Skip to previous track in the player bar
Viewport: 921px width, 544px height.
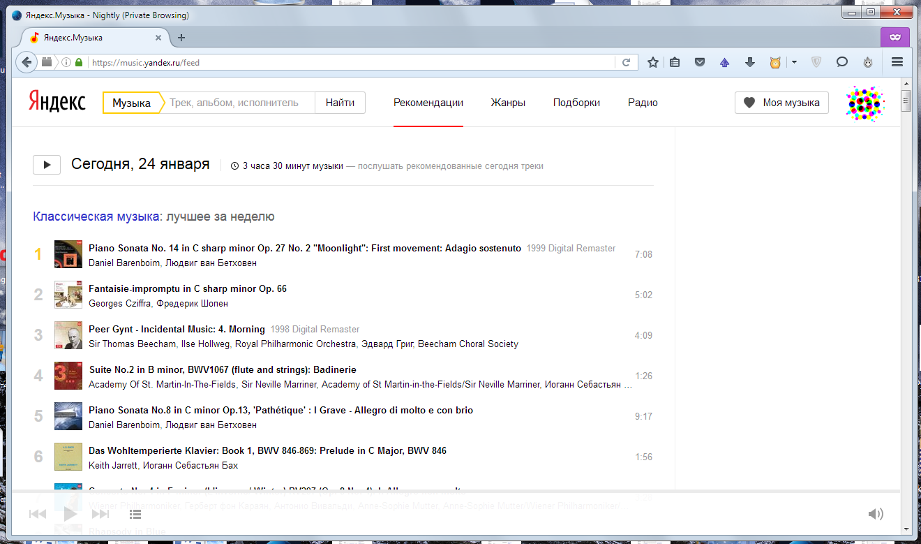click(x=38, y=514)
